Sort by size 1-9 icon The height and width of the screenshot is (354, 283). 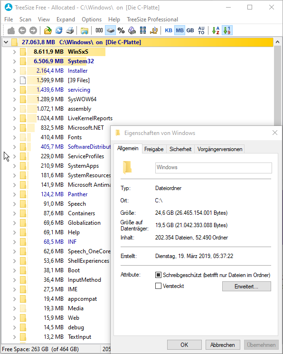point(227,30)
